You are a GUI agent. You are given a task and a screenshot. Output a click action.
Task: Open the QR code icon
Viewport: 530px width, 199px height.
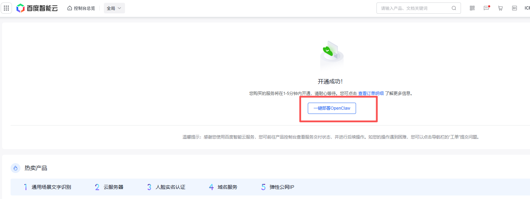coord(472,8)
